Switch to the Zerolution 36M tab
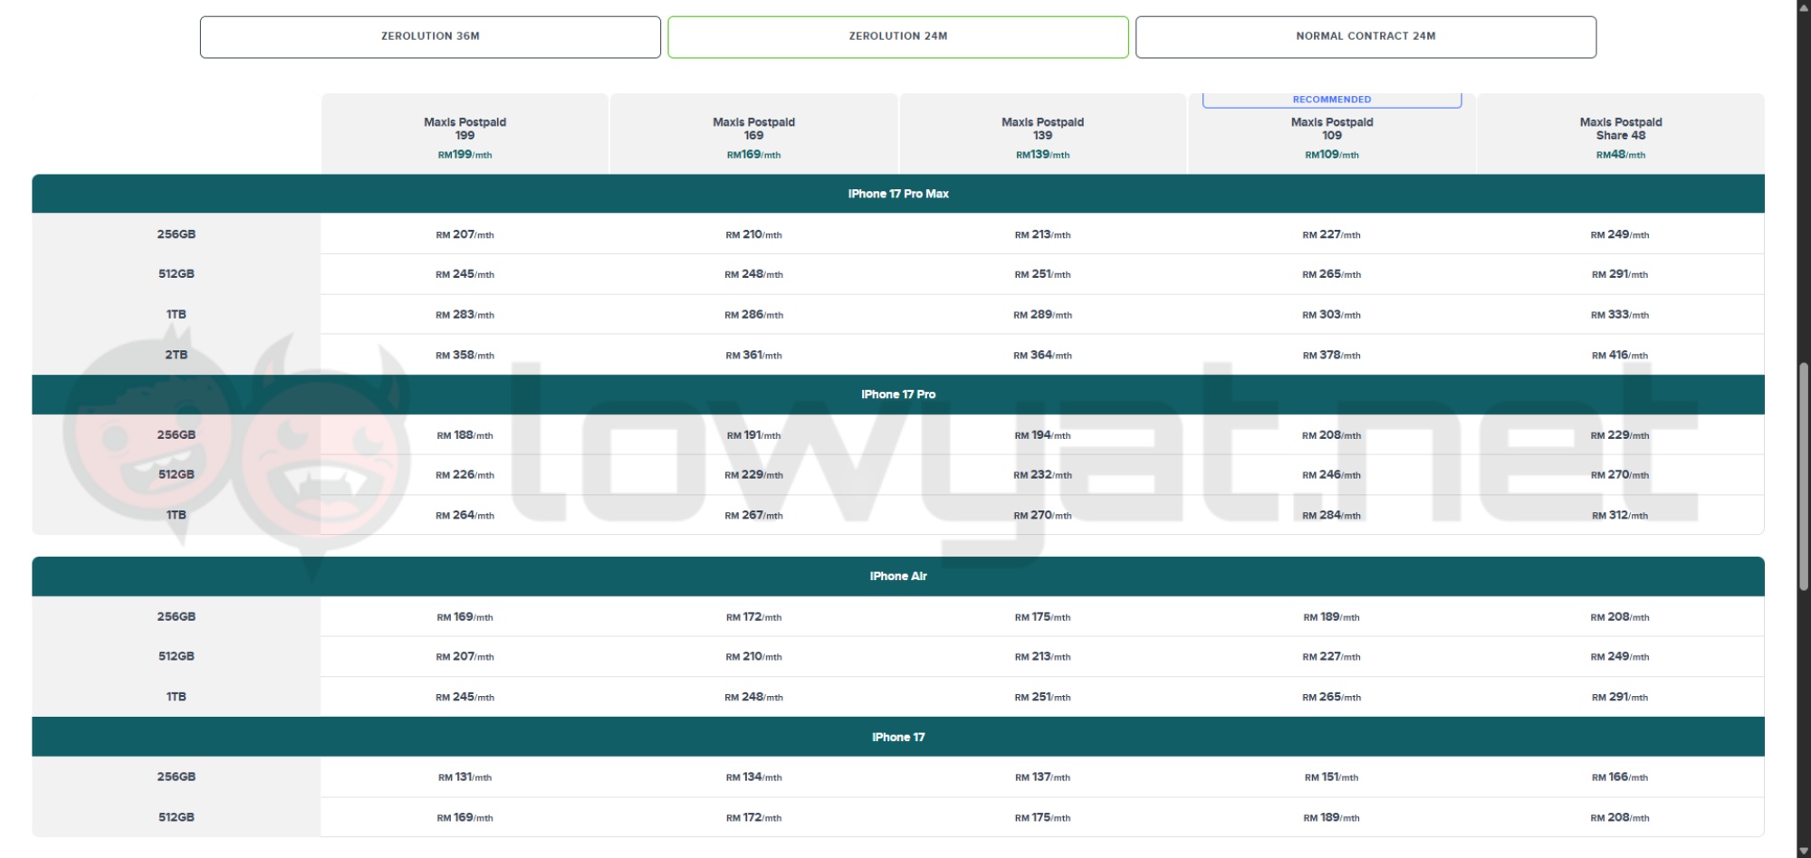The image size is (1811, 858). (x=430, y=37)
